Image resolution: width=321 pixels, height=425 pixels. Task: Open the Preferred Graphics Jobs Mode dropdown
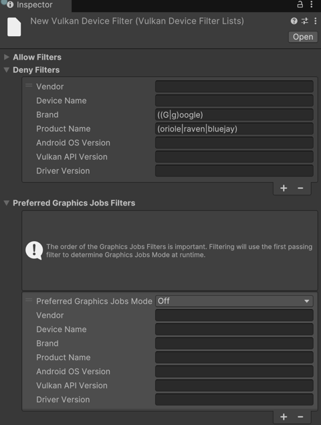pyautogui.click(x=234, y=301)
